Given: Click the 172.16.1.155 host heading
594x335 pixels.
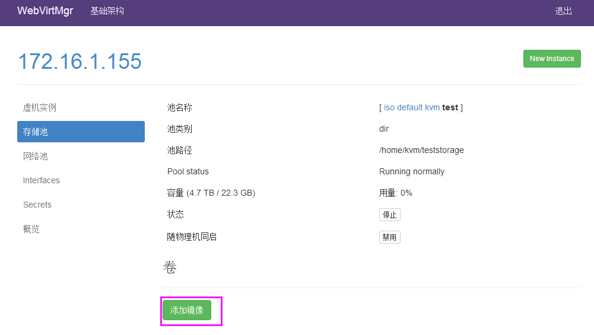Looking at the screenshot, I should [x=80, y=61].
